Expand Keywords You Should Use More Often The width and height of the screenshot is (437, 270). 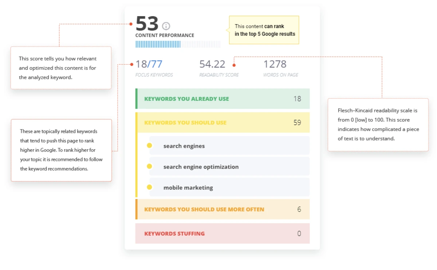[223, 209]
